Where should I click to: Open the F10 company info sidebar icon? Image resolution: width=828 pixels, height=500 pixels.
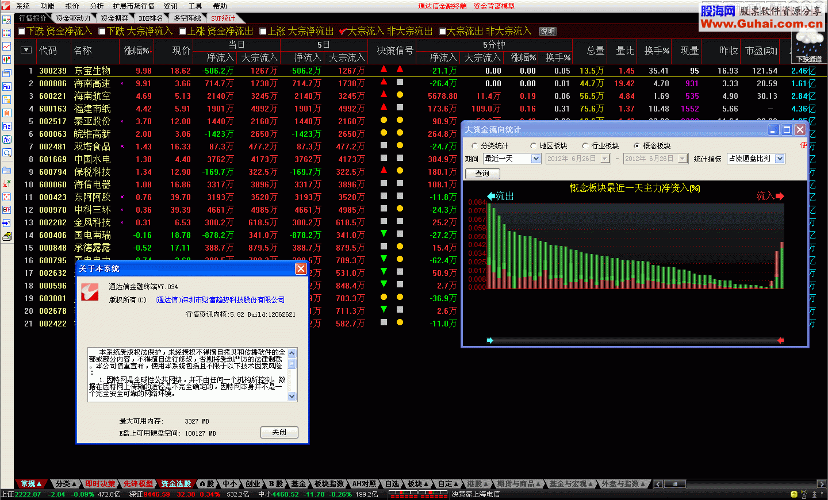(7, 87)
